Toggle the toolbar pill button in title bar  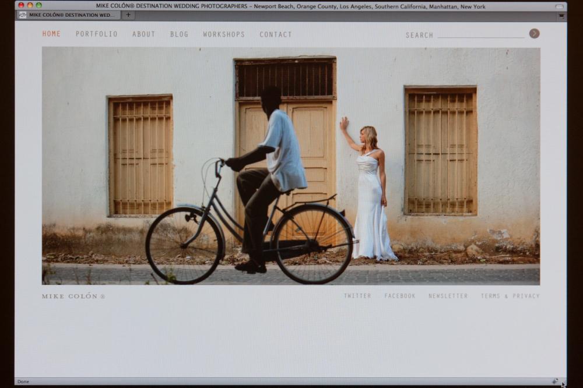(x=559, y=6)
